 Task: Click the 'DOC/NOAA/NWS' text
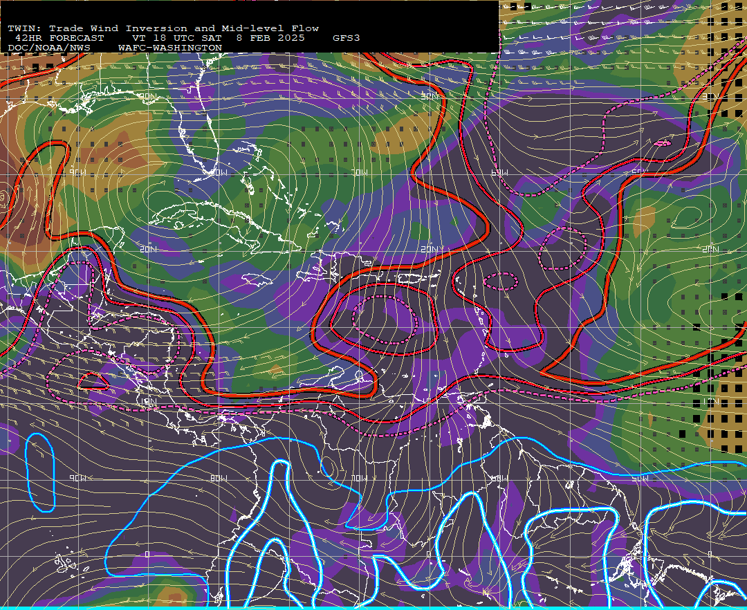click(49, 48)
